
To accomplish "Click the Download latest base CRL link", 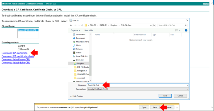I will click(x=16, y=60).
